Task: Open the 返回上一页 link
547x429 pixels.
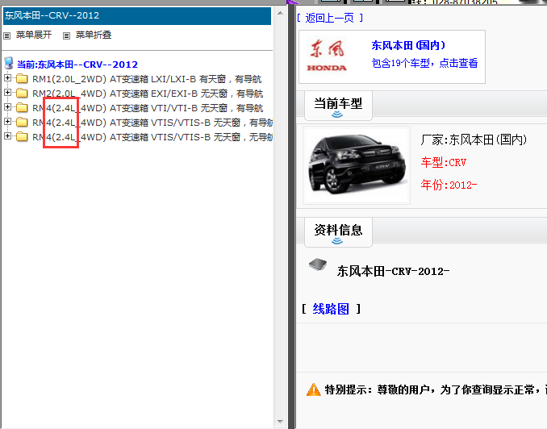Action: coord(330,18)
